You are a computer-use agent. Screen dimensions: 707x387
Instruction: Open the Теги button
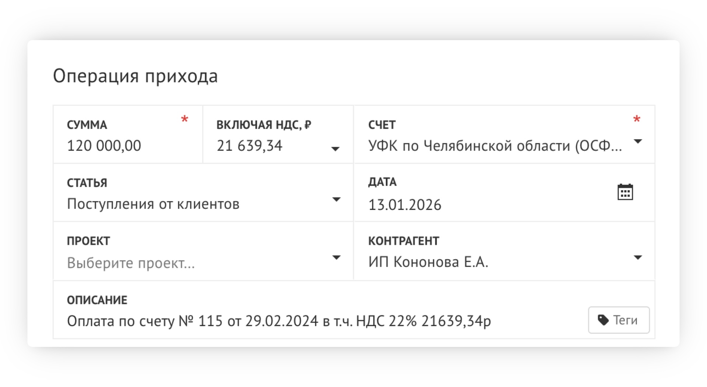click(x=619, y=320)
